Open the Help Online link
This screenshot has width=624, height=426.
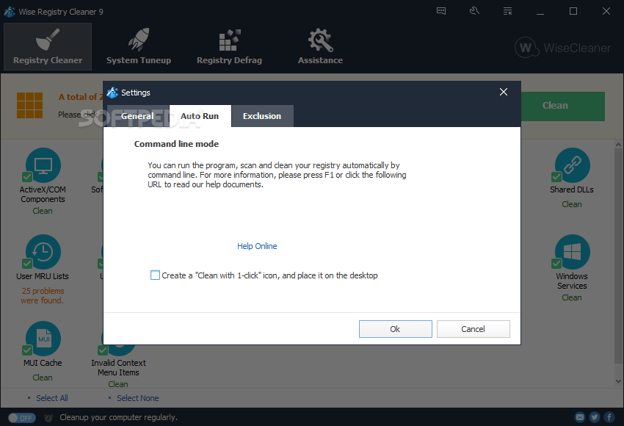(x=257, y=246)
